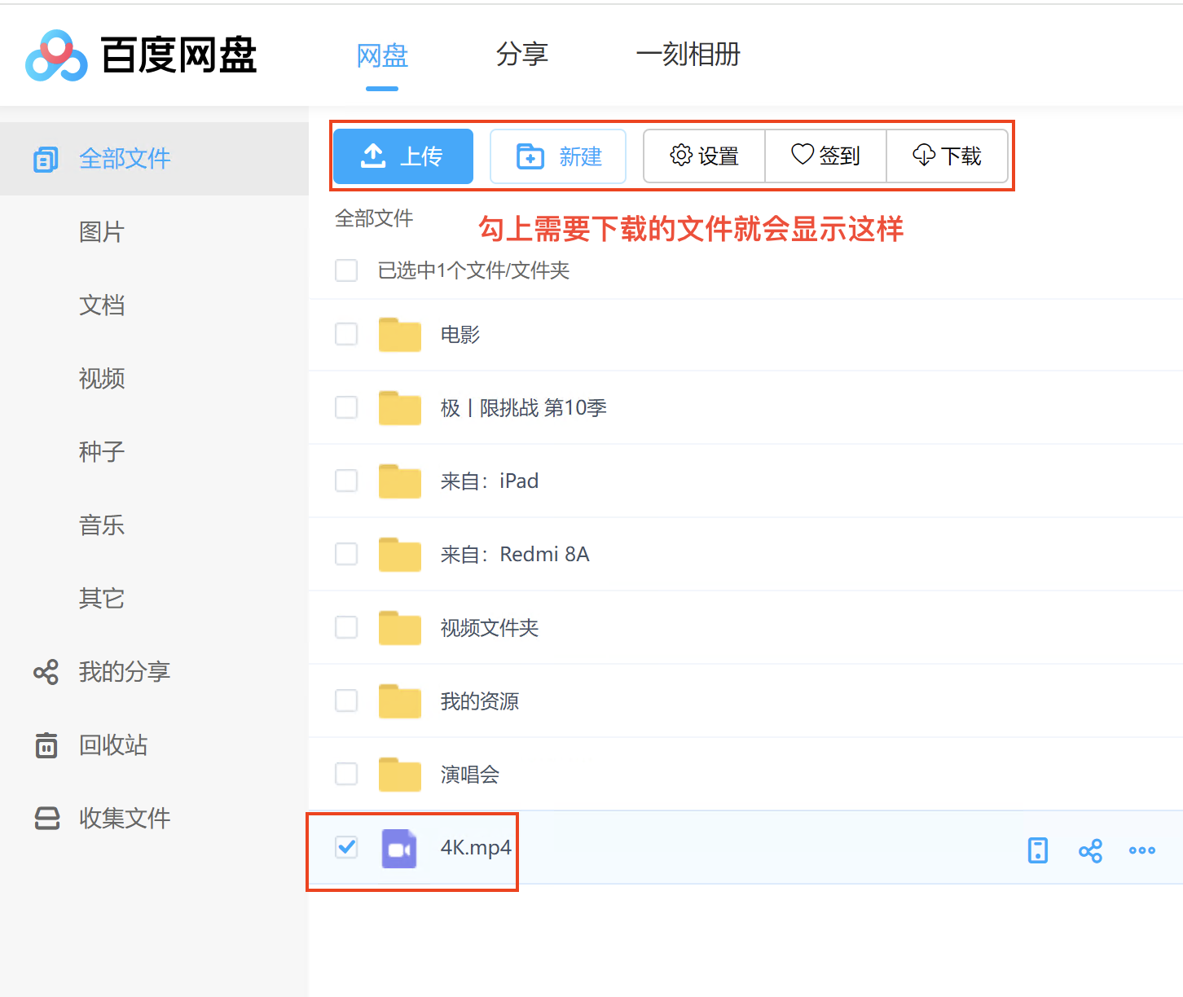Switch to the 分享 tab
Screen dimensions: 1183x997
point(522,55)
